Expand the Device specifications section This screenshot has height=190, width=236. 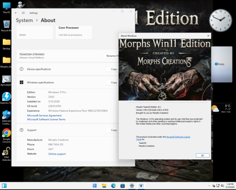[68, 69]
